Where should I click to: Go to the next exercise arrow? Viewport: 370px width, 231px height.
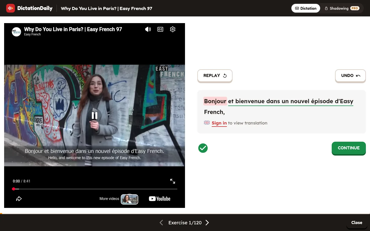207,223
